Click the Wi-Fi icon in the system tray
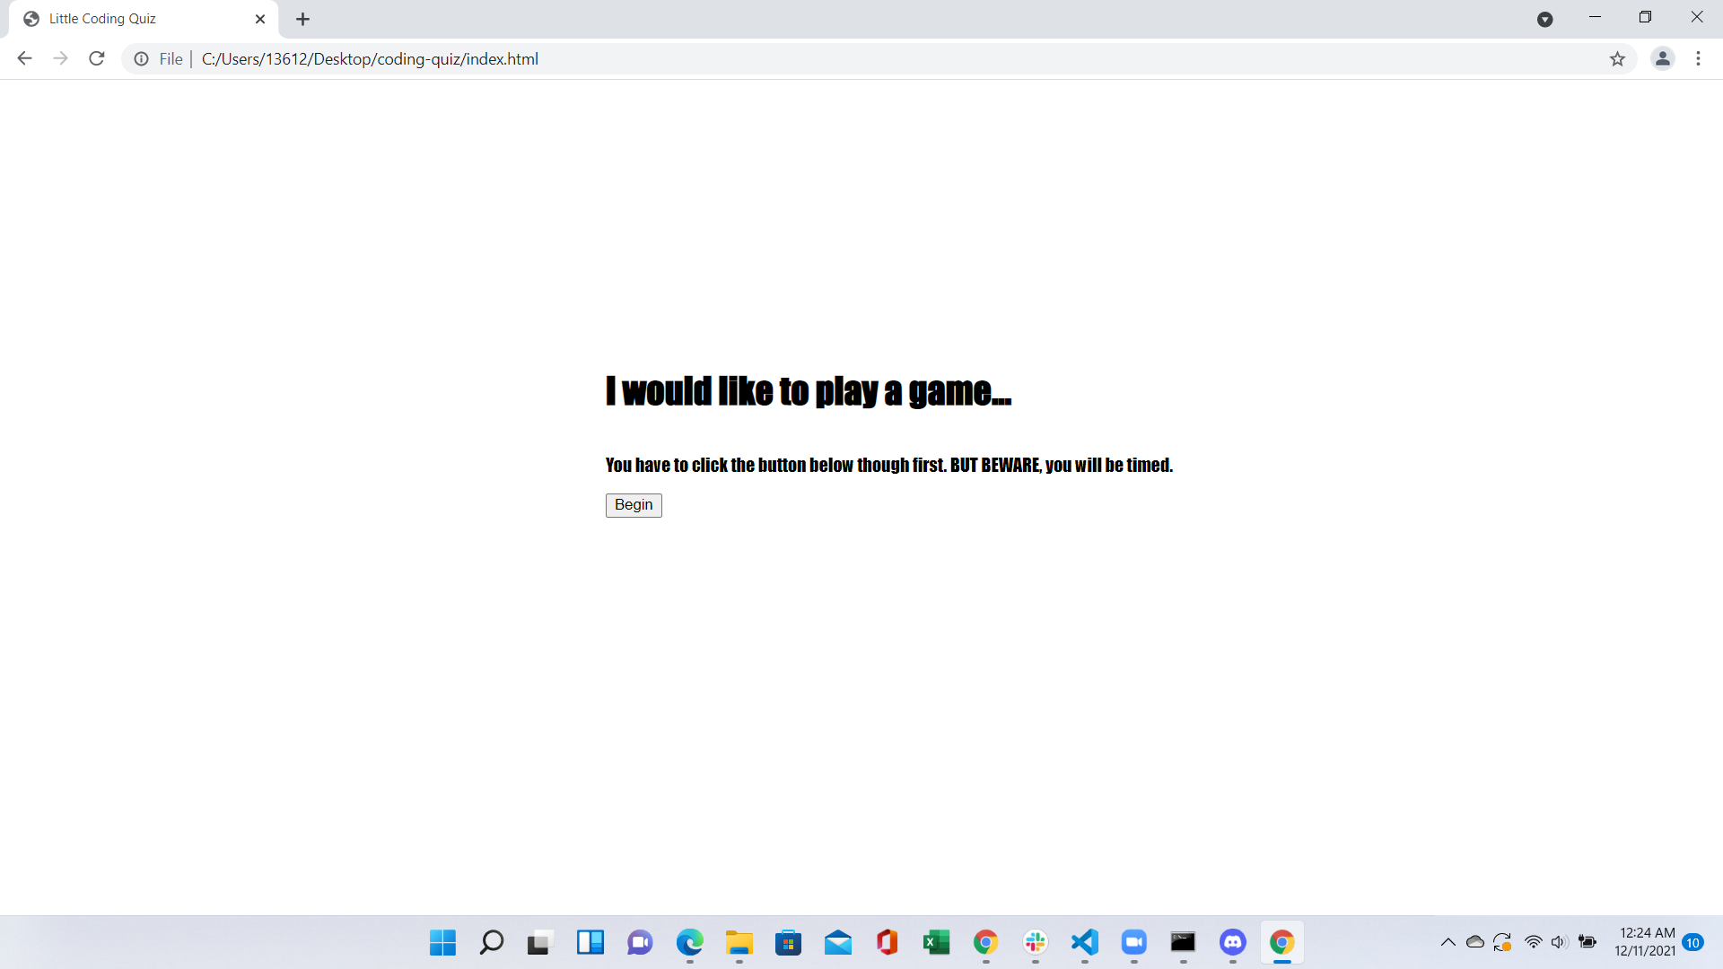Image resolution: width=1723 pixels, height=969 pixels. pyautogui.click(x=1531, y=942)
